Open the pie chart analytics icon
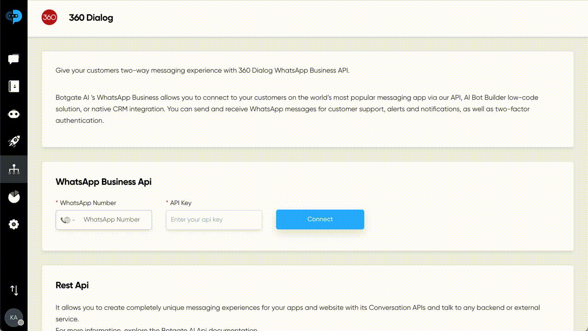Screen dimensions: 588x331 [x=14, y=197]
